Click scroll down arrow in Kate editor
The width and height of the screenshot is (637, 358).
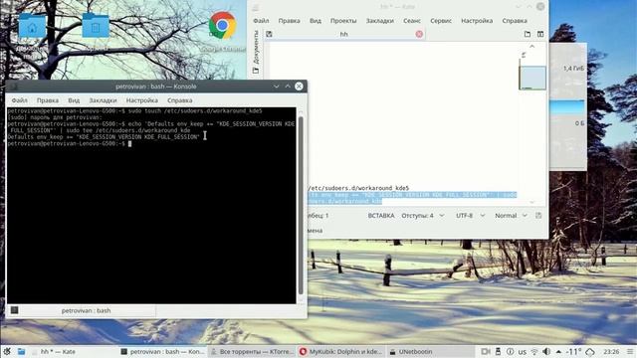tap(531, 202)
